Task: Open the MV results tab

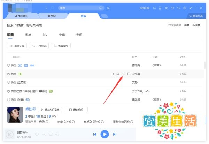Action: [45, 35]
